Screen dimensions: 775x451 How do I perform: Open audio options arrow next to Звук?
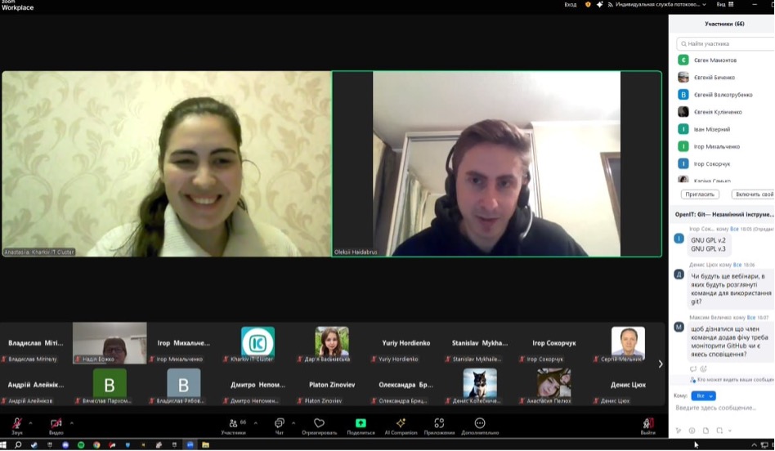[30, 423]
